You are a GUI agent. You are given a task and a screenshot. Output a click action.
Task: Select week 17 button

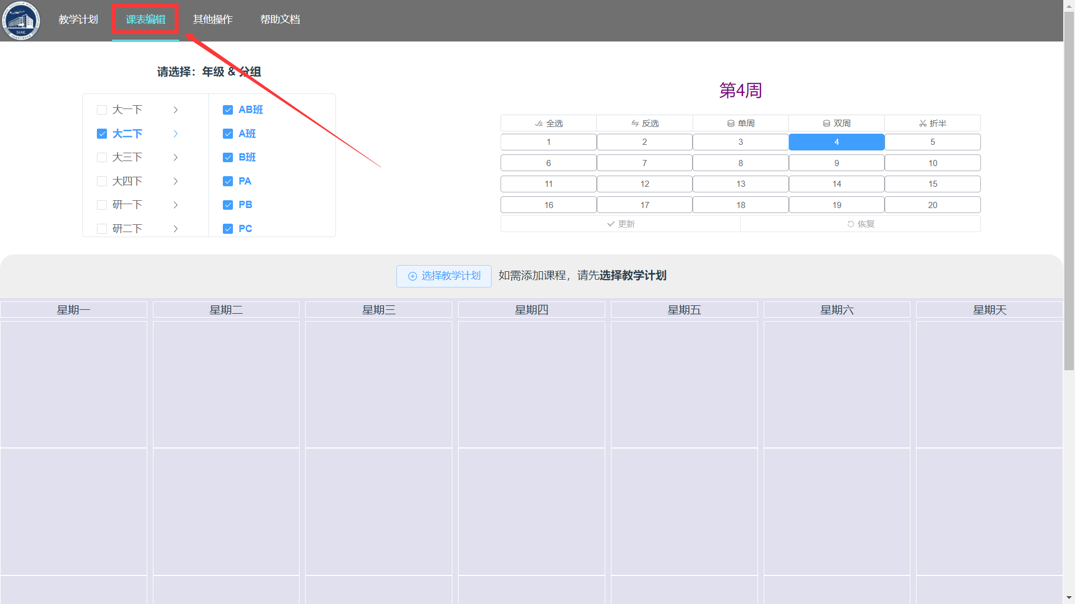644,205
